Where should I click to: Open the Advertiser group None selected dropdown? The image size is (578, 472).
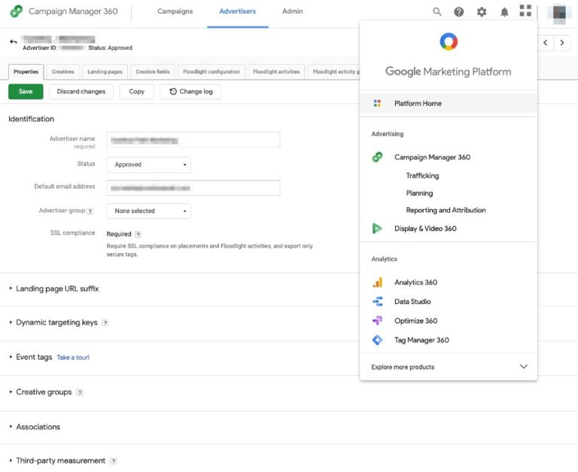coord(149,212)
